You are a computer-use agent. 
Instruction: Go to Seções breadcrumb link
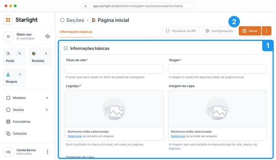75,20
